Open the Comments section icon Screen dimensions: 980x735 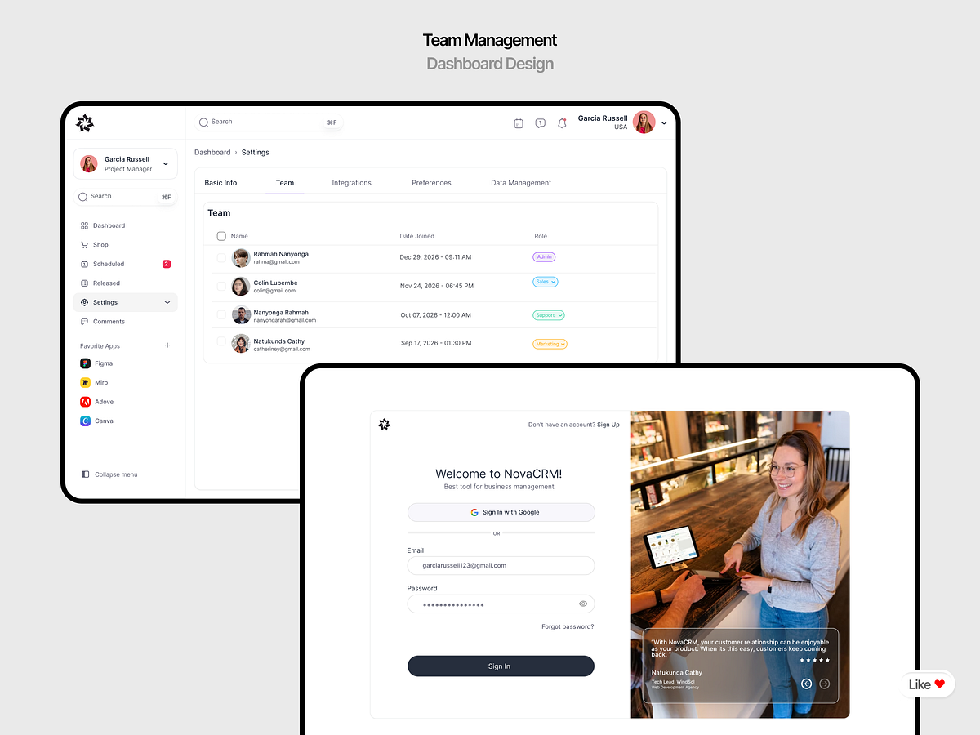coord(84,322)
